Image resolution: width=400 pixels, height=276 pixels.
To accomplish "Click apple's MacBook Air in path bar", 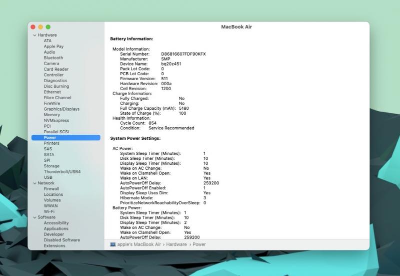I will pos(139,244).
